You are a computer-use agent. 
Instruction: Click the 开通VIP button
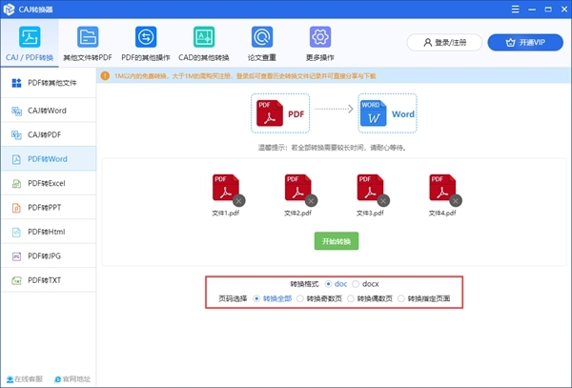[x=525, y=43]
